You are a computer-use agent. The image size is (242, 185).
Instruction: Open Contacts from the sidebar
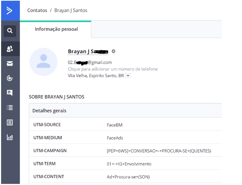[x=10, y=49]
